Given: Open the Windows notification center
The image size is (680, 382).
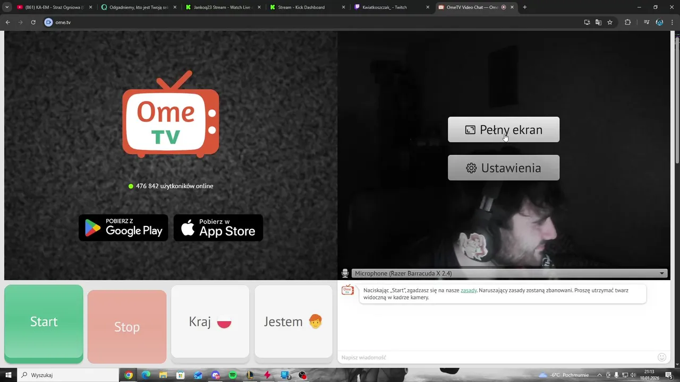Looking at the screenshot, I should (668, 375).
